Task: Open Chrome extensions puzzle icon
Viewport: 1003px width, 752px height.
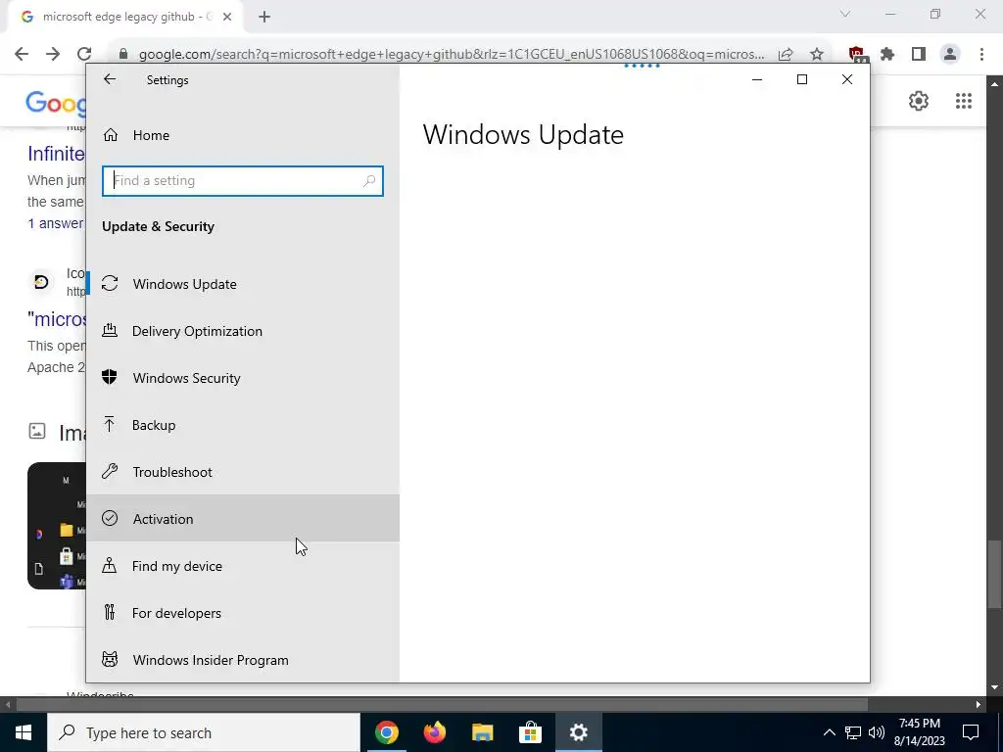Action: click(x=887, y=55)
